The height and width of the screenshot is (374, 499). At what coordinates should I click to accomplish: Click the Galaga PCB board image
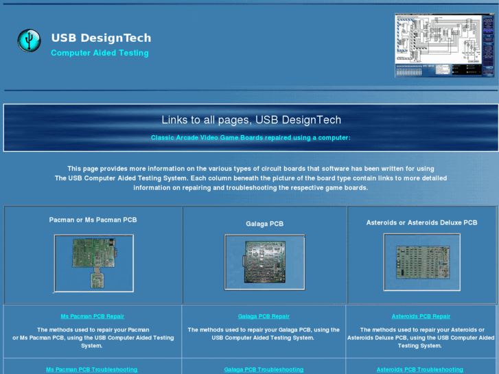pos(264,262)
